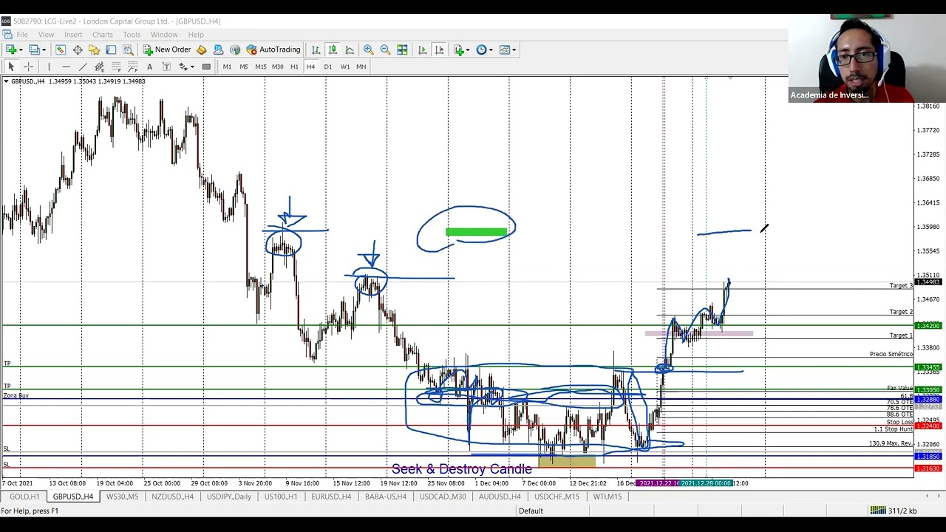Toggle AutoTrading on or off
Viewport: 946px width, 532px height.
tap(273, 50)
